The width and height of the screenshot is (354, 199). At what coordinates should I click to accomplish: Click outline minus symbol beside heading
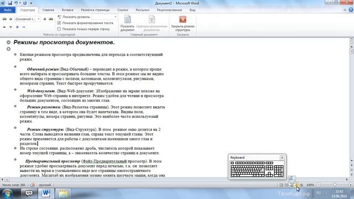[9, 42]
